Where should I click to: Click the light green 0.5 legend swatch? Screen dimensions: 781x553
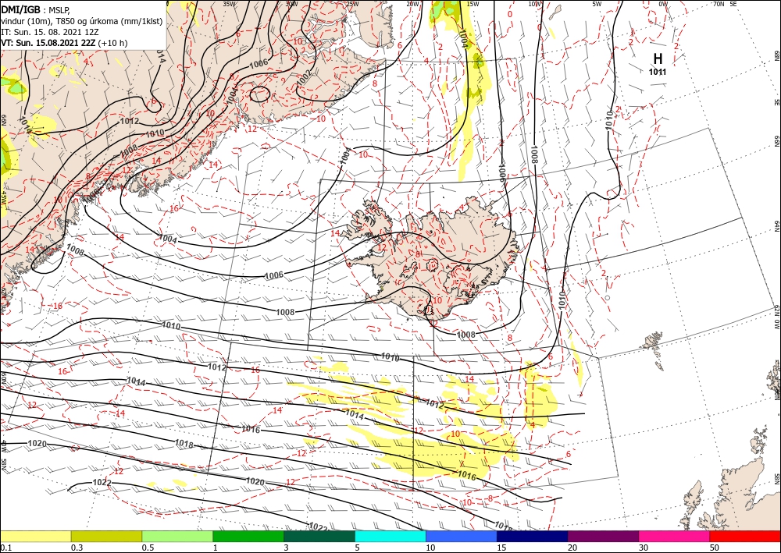pos(177,536)
